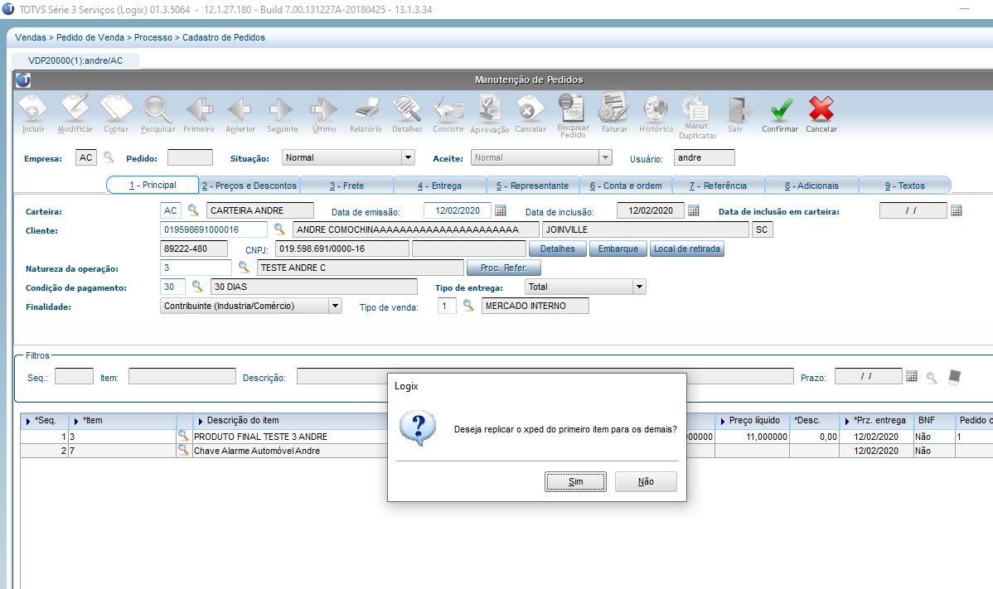Viewport: 993px width, 589px height.
Task: Click the Incluir toolbar icon
Action: click(33, 109)
